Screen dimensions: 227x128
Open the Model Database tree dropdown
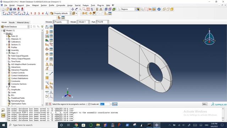(x=15, y=27)
